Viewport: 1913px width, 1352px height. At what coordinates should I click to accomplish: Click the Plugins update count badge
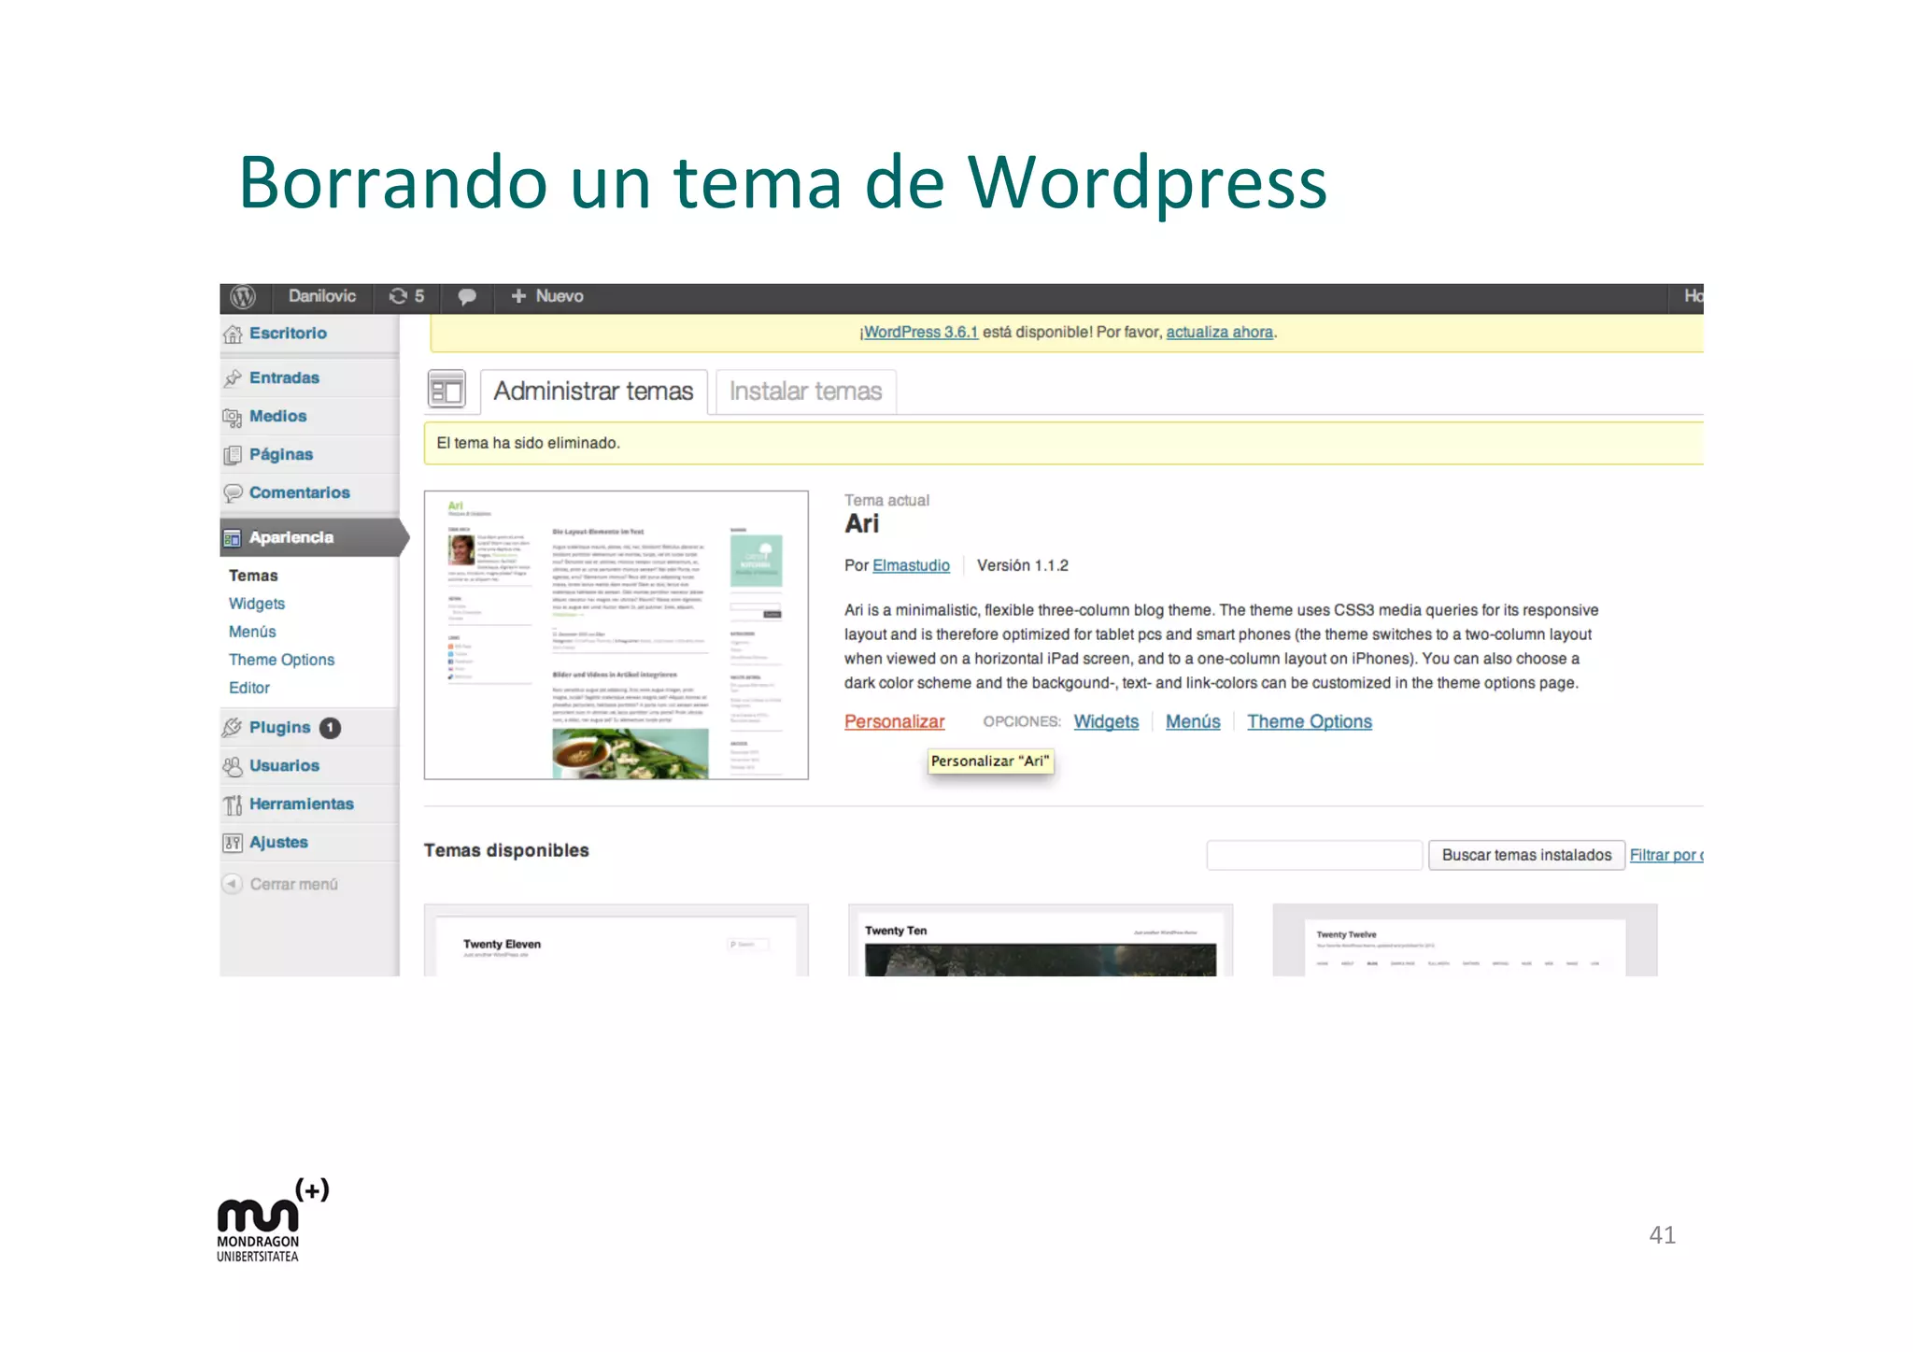click(330, 728)
